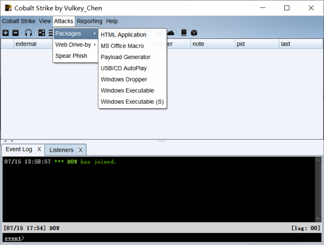This screenshot has width=324, height=245.
Task: Open Listeners via the headphones icon
Action: 29,33
